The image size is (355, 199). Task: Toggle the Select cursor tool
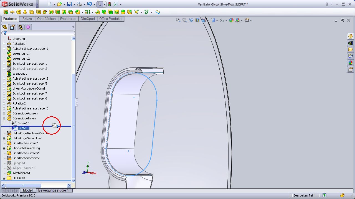(x=100, y=4)
